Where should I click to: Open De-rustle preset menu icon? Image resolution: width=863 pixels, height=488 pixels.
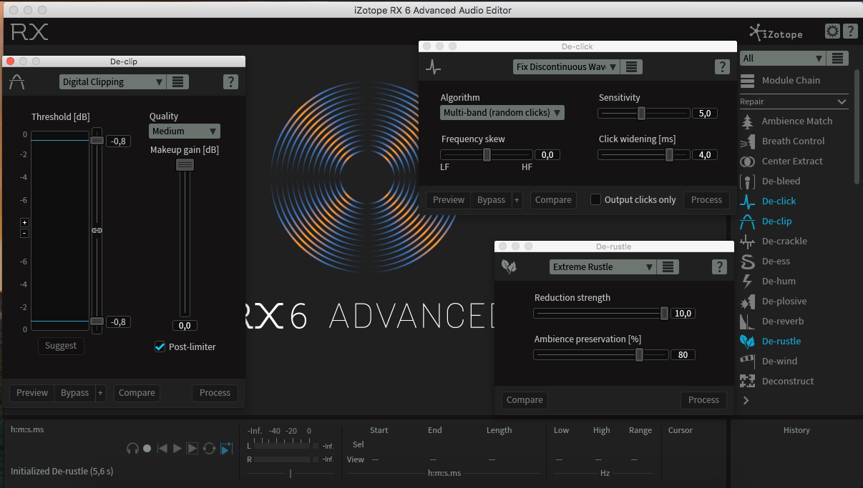[x=668, y=267]
